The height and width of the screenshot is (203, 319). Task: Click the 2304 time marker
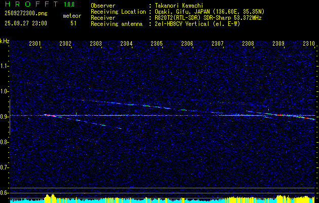126,43
